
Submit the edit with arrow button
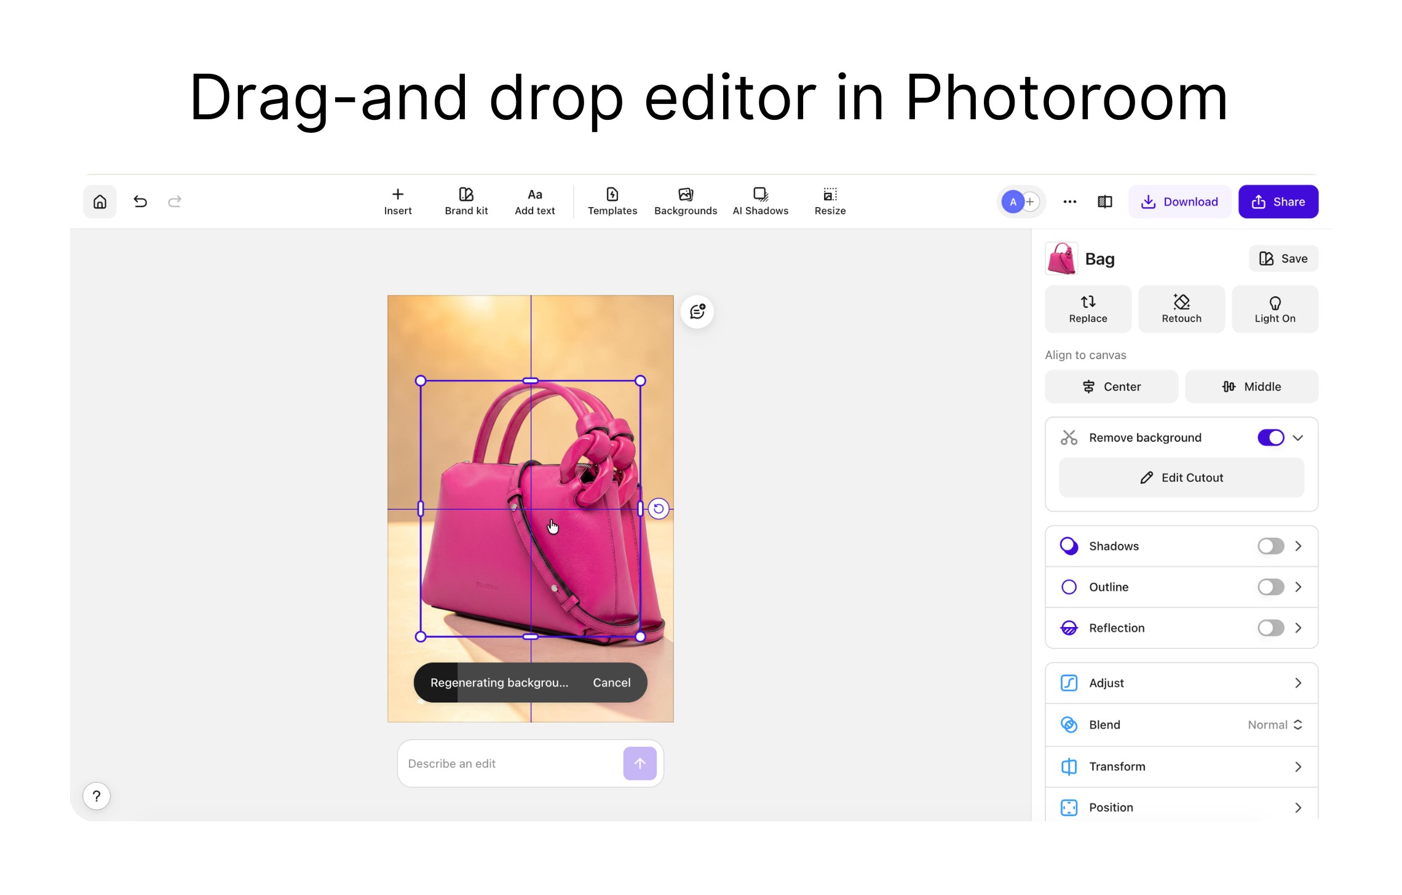640,763
